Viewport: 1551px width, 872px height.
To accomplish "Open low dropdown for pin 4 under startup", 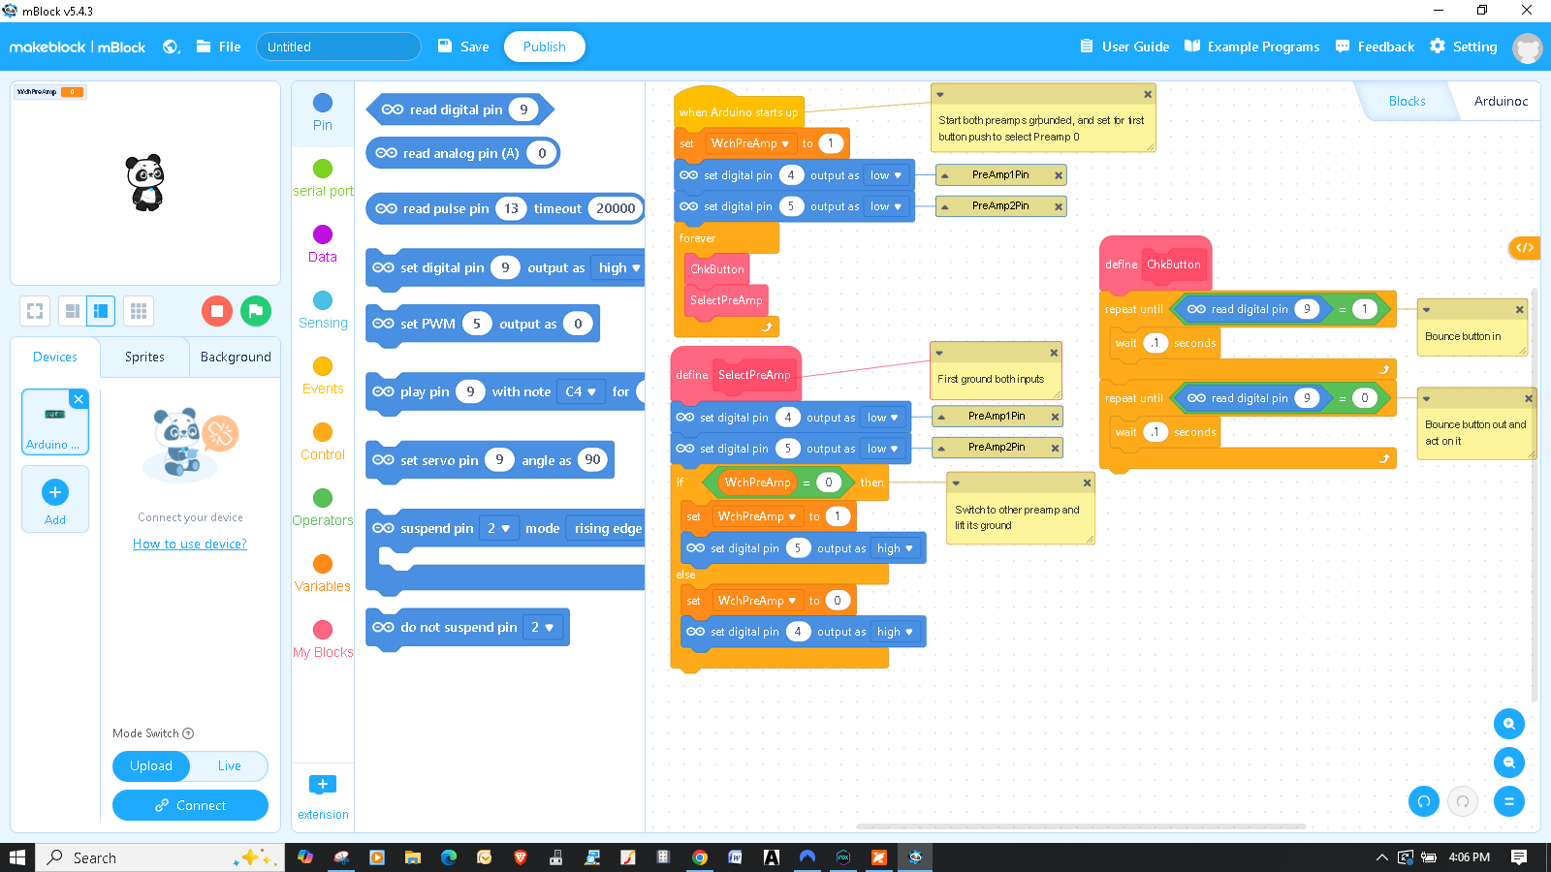I will (886, 175).
